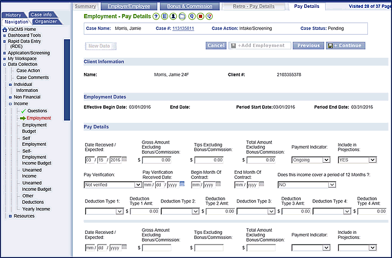The image size is (392, 258).
Task: Expand the Resources tree node
Action: (x=10, y=216)
